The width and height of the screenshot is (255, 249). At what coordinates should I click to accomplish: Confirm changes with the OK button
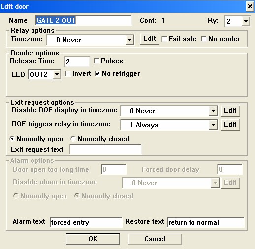point(93,239)
